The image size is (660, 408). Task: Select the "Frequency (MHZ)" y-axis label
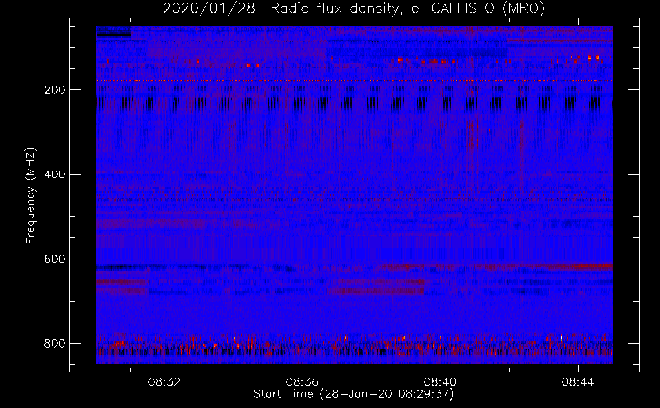tap(31, 195)
